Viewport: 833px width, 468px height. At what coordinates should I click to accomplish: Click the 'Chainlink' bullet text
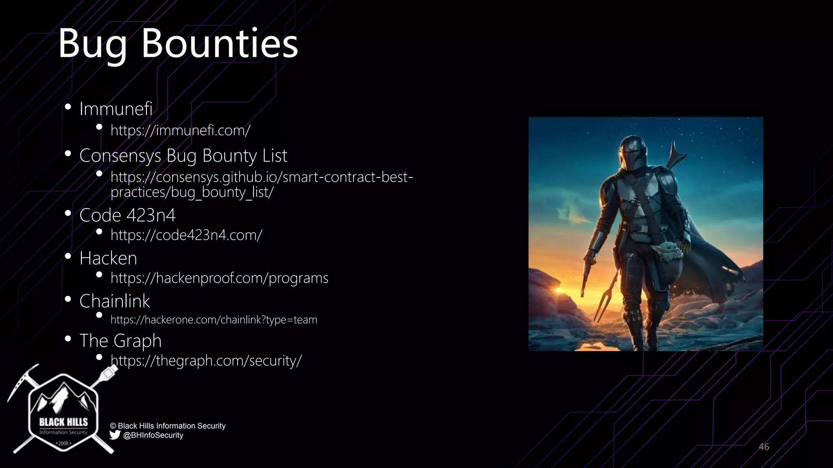tap(115, 301)
